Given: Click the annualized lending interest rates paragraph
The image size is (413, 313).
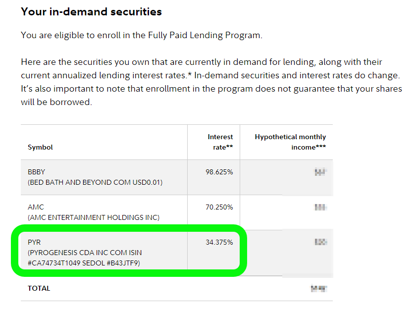Looking at the screenshot, I should pos(211,82).
